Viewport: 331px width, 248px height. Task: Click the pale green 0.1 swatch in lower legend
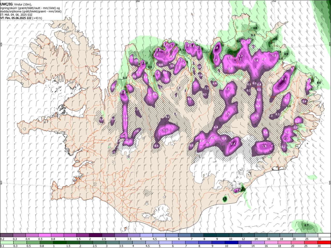[x=6, y=242]
